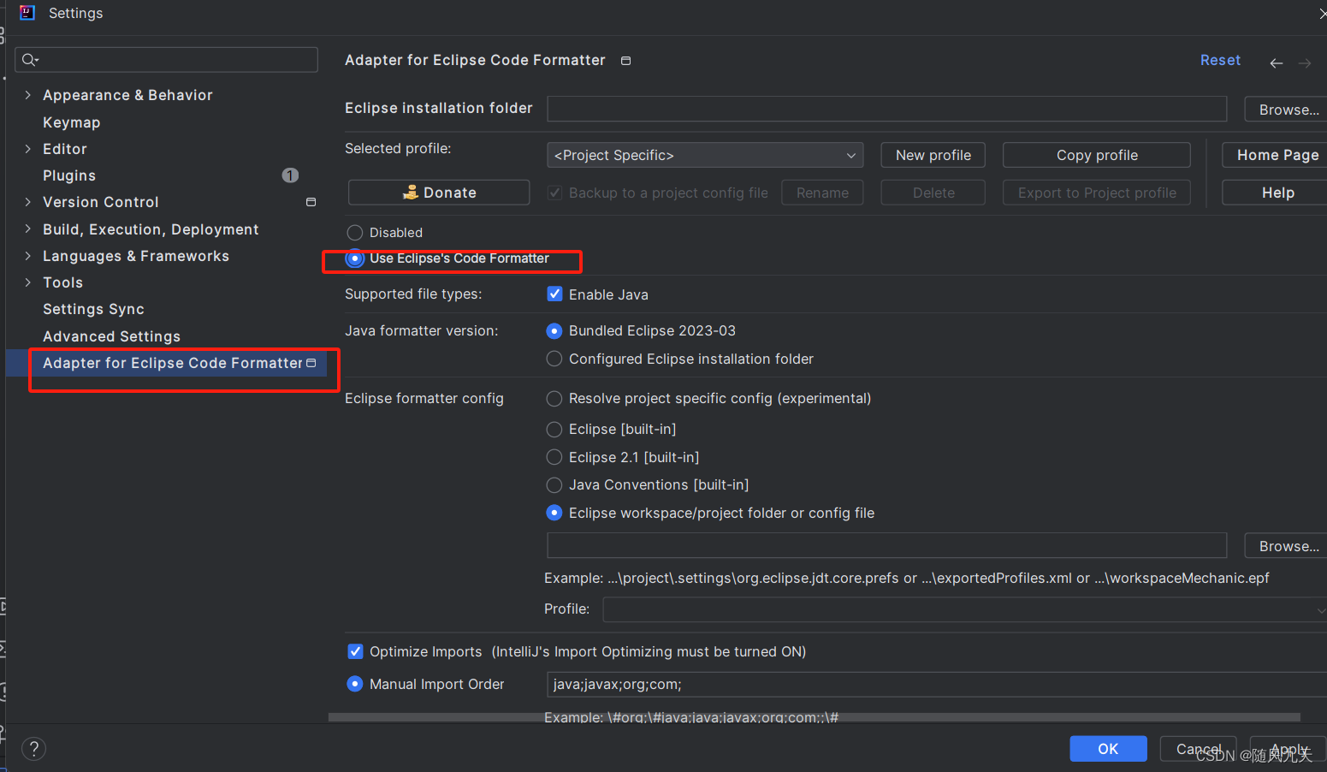
Task: Click the IntelliJ logo icon in title bar
Action: coord(27,12)
